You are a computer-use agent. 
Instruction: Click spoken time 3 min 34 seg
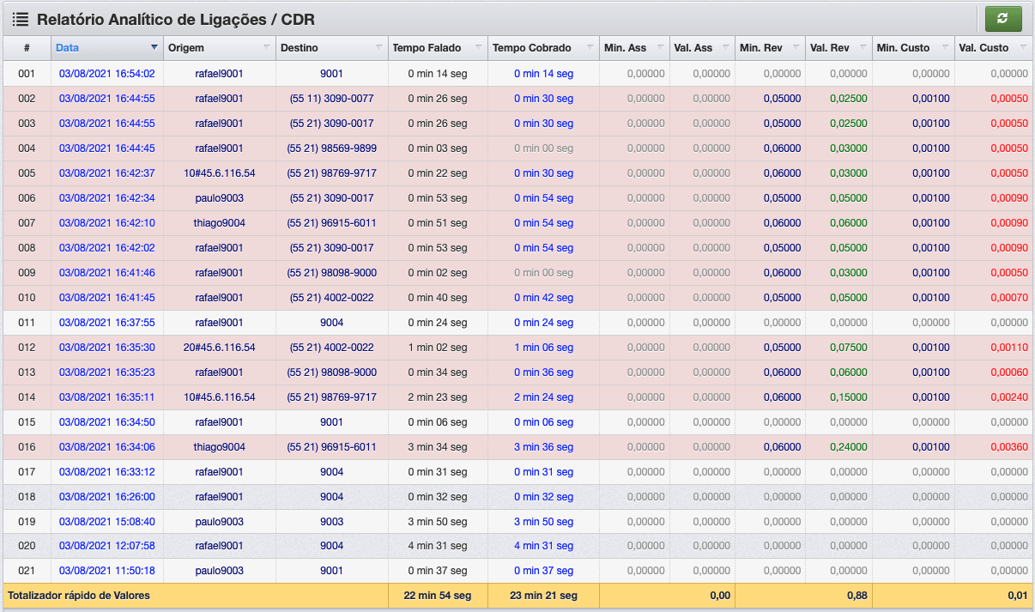438,447
